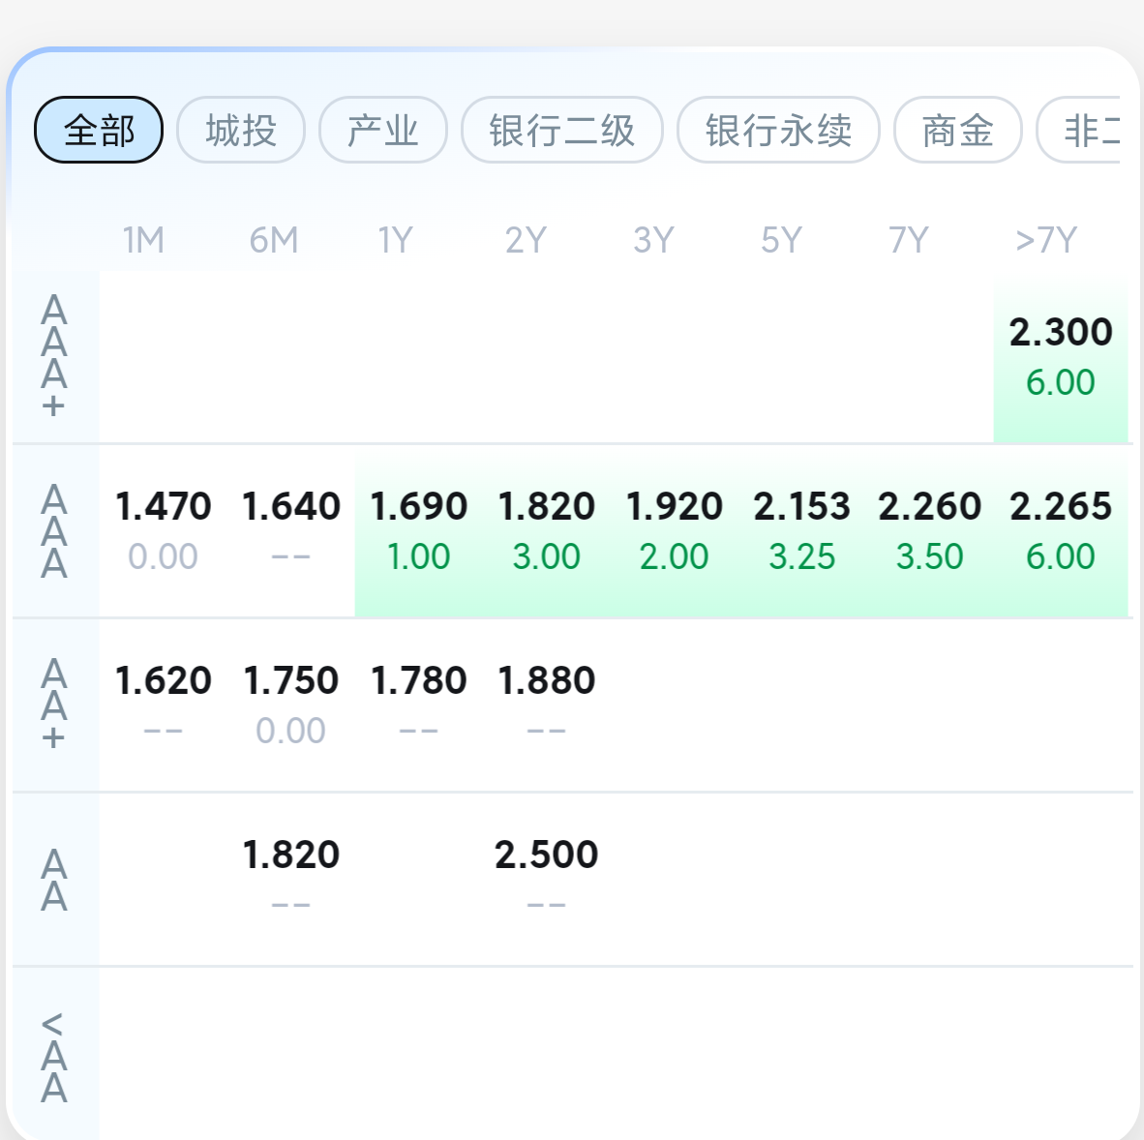The width and height of the screenshot is (1144, 1140).
Task: Select the AAA 3Y cell 1.920
Action: (x=674, y=530)
